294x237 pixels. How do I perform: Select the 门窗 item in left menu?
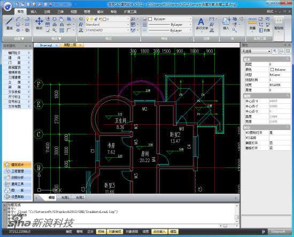point(17,63)
